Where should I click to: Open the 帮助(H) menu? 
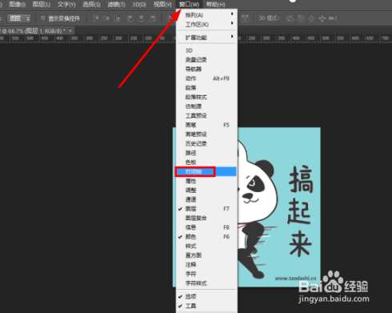[x=215, y=4]
